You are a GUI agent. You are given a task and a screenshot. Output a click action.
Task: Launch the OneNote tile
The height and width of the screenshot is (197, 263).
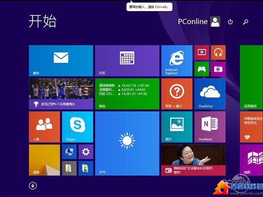point(210,127)
